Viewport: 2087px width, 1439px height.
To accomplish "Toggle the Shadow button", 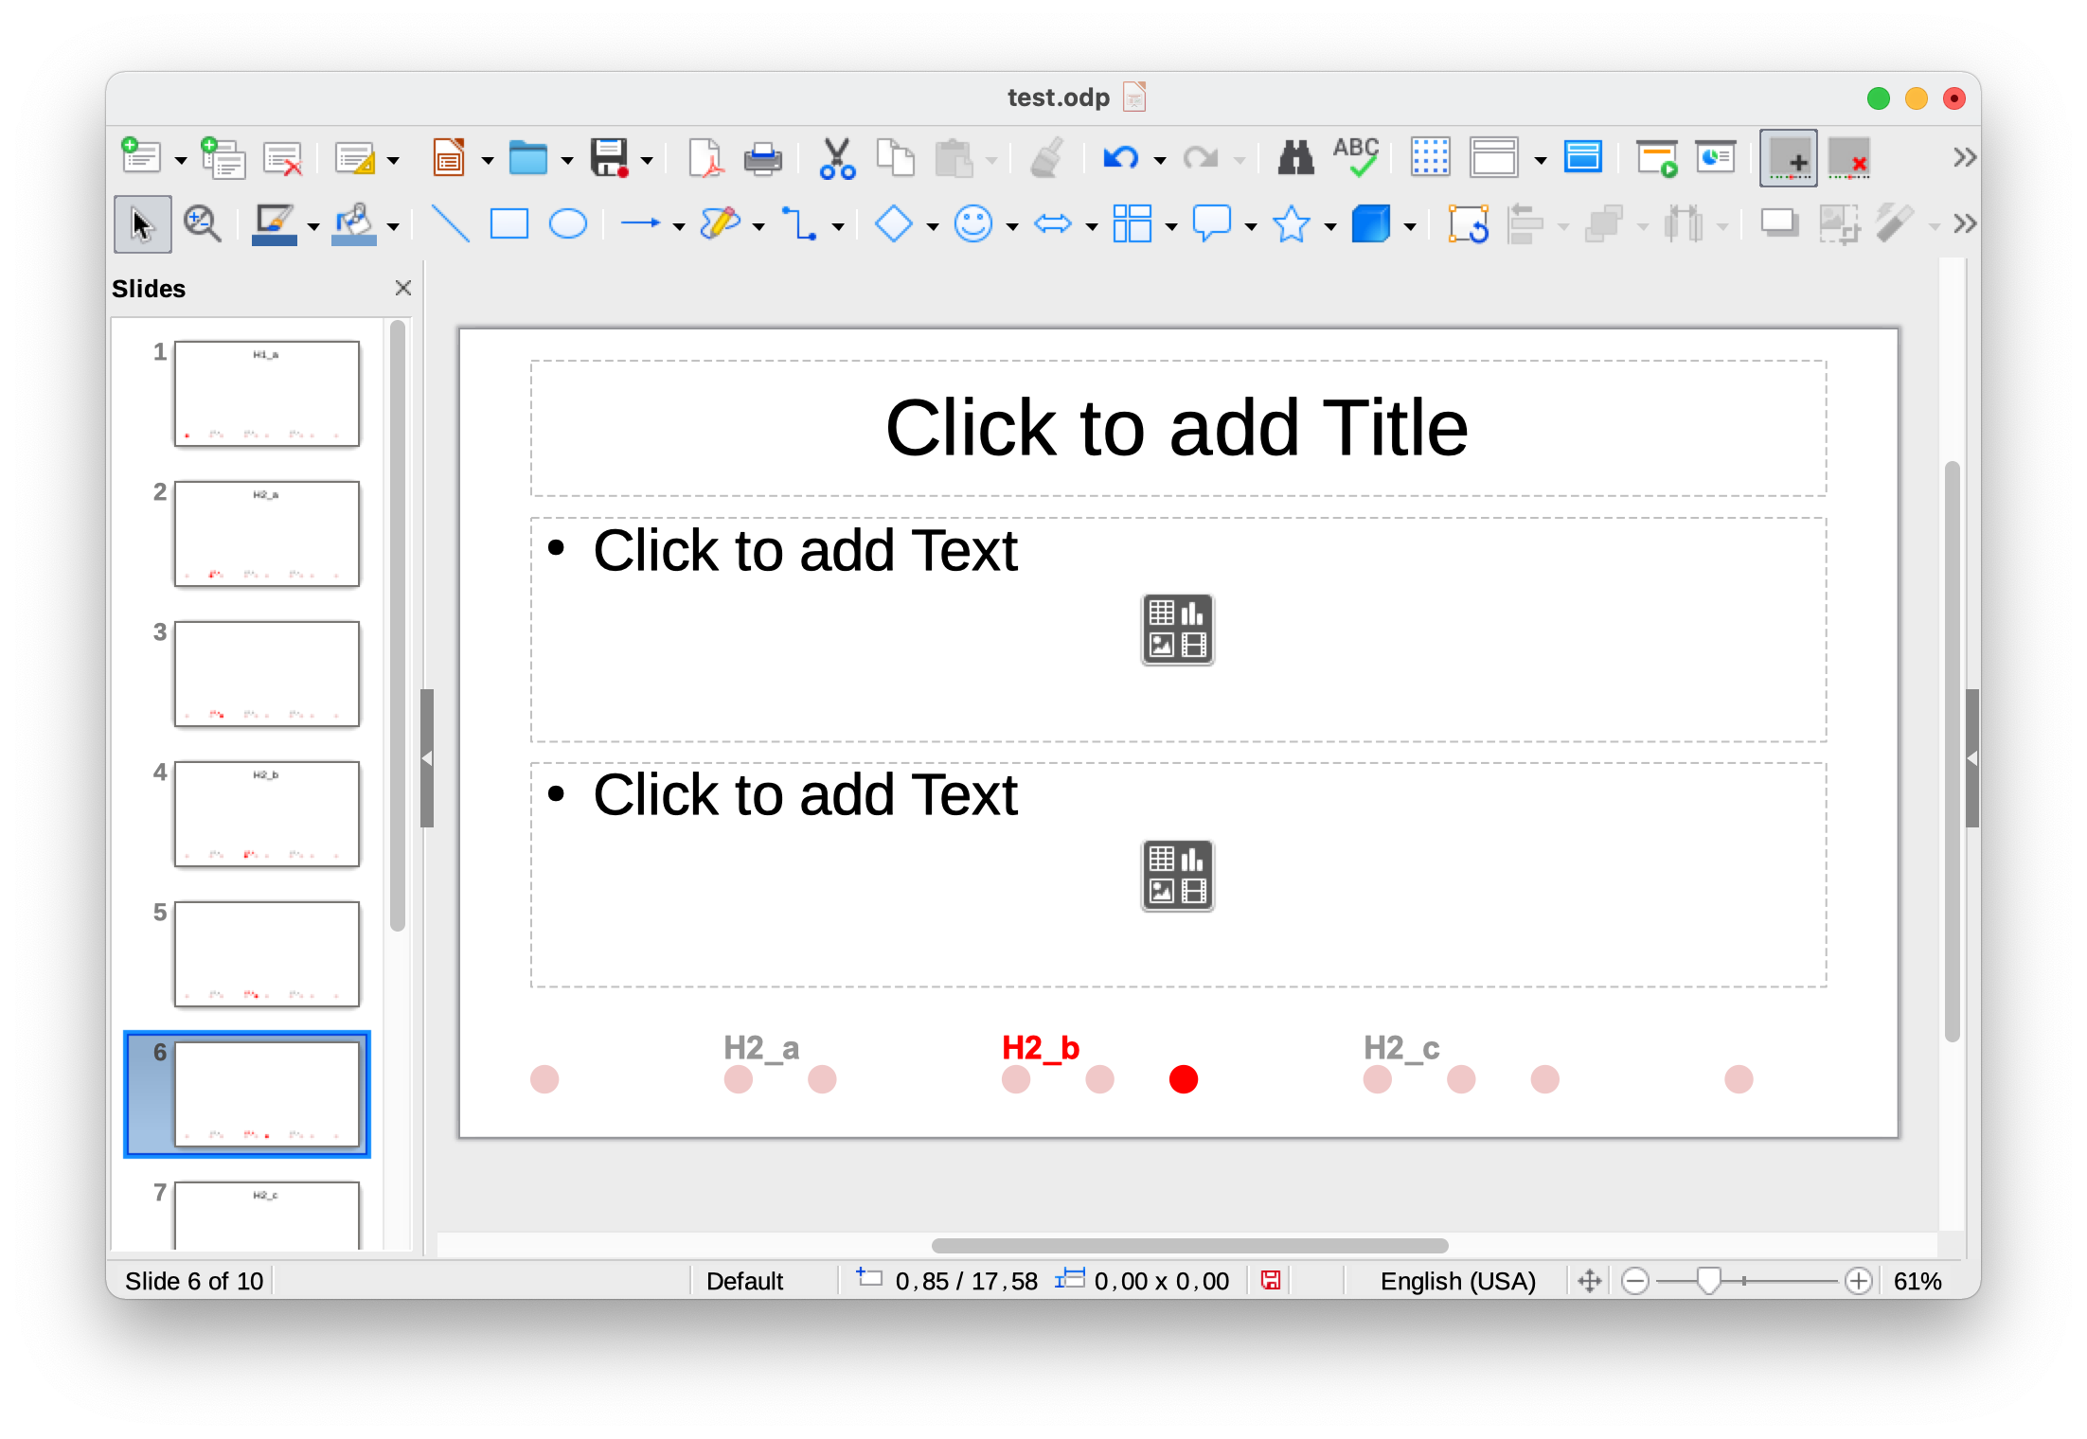I will [x=1779, y=224].
